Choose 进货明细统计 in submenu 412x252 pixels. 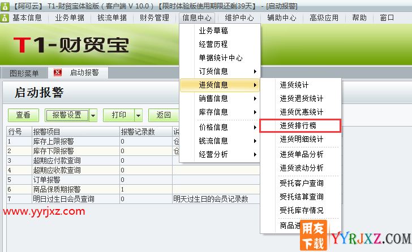pos(301,139)
